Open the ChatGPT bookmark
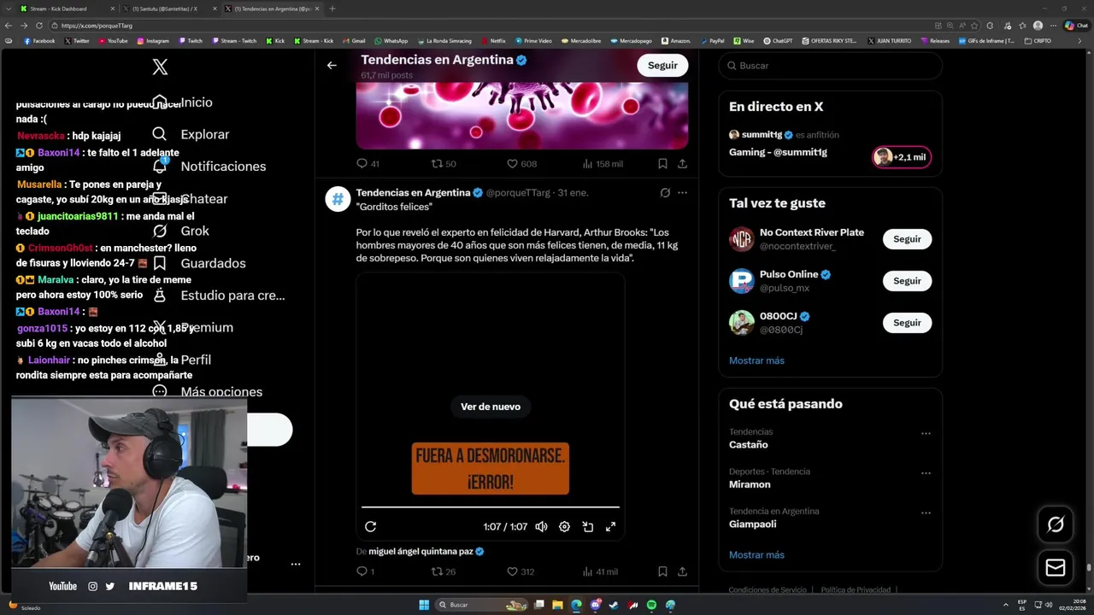Screen dimensions: 1094x615 [x=778, y=41]
